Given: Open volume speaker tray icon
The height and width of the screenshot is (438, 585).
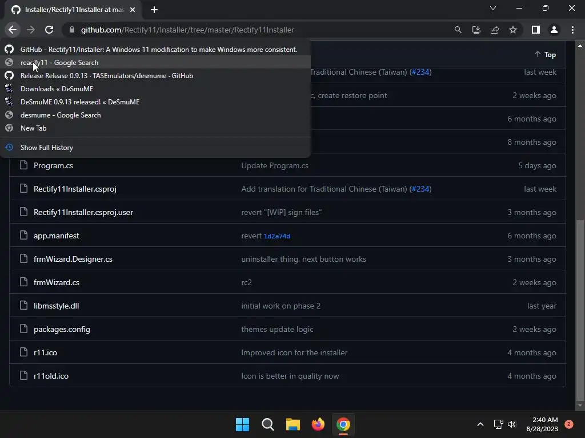Looking at the screenshot, I should pyautogui.click(x=511, y=424).
